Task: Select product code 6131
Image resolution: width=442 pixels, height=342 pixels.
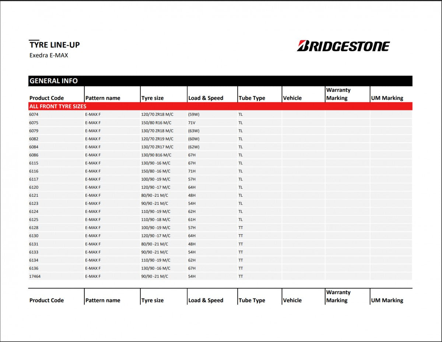Action: (34, 244)
